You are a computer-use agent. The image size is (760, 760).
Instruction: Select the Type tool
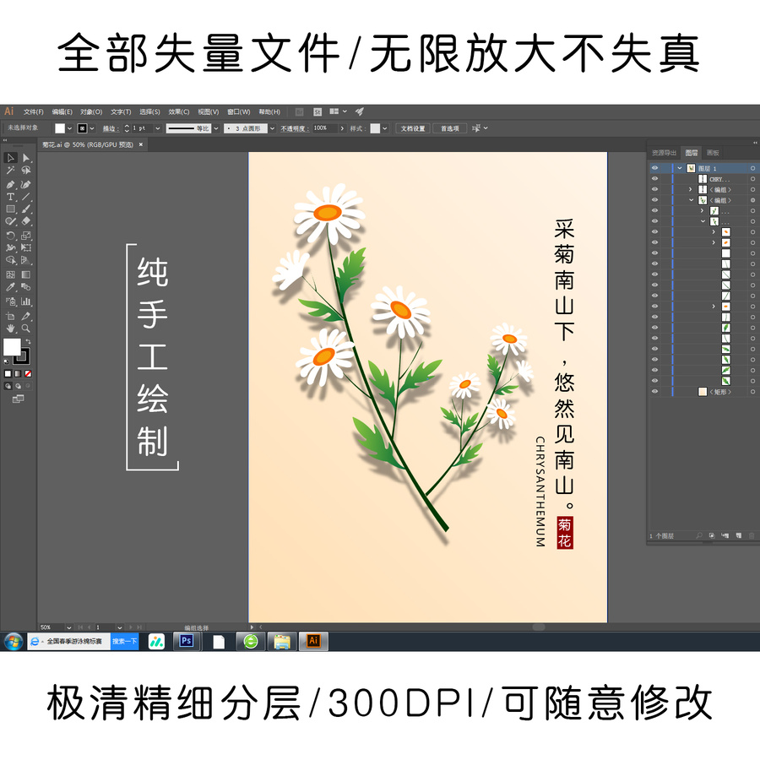point(11,197)
